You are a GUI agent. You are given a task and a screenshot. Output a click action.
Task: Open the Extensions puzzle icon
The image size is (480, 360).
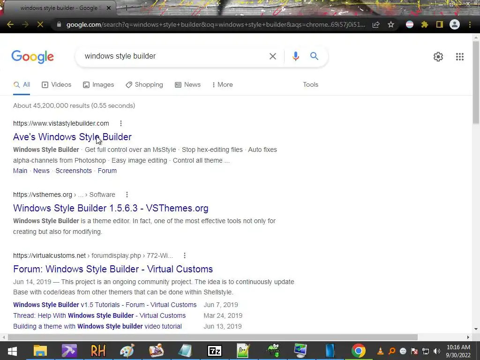point(425,24)
